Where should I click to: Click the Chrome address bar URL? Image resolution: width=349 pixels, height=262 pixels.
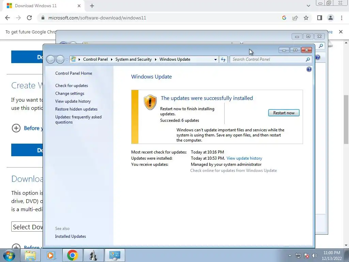(x=97, y=18)
